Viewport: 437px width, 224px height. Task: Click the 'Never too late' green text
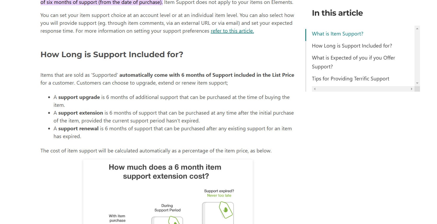tap(219, 196)
